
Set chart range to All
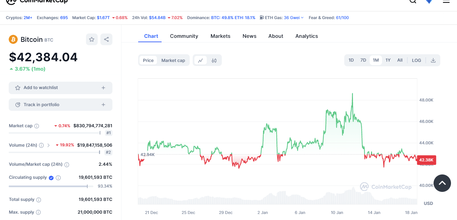[x=400, y=60]
